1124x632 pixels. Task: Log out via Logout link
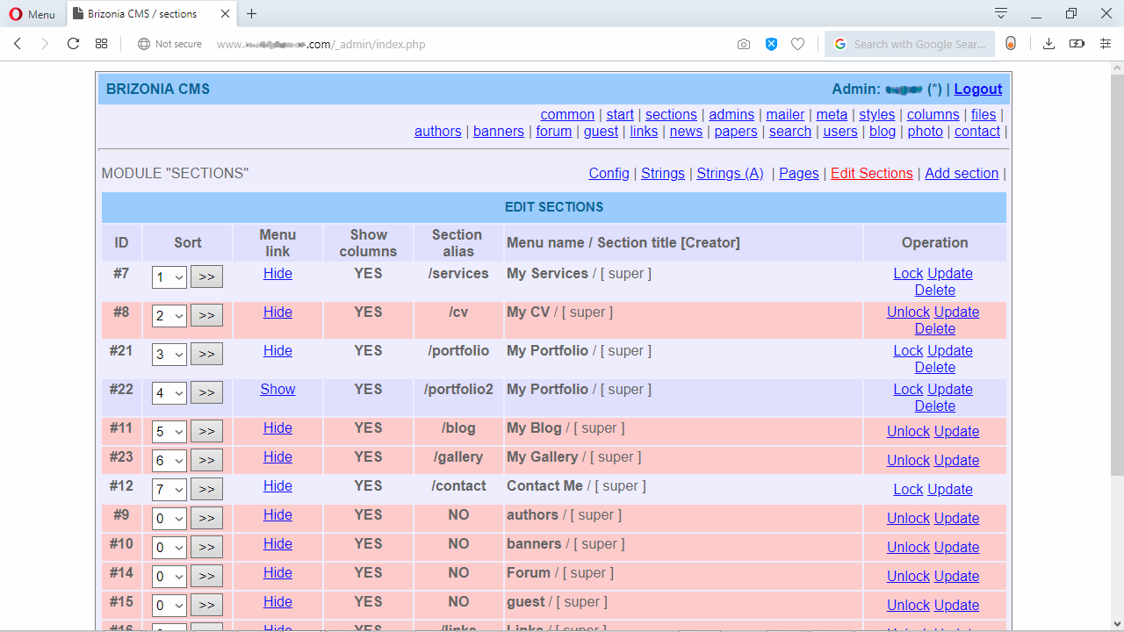coord(978,90)
